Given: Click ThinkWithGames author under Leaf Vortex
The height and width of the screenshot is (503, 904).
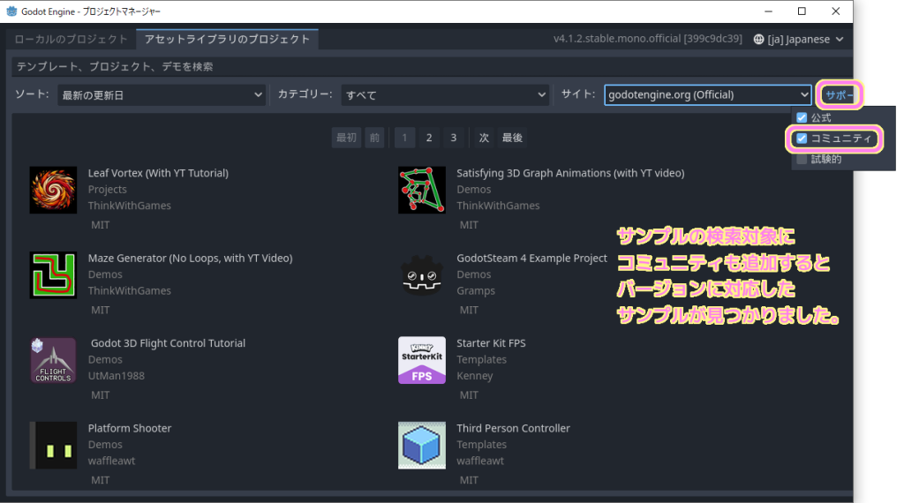Looking at the screenshot, I should 129,205.
